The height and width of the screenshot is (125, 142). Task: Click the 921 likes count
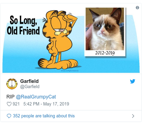coord(16,104)
